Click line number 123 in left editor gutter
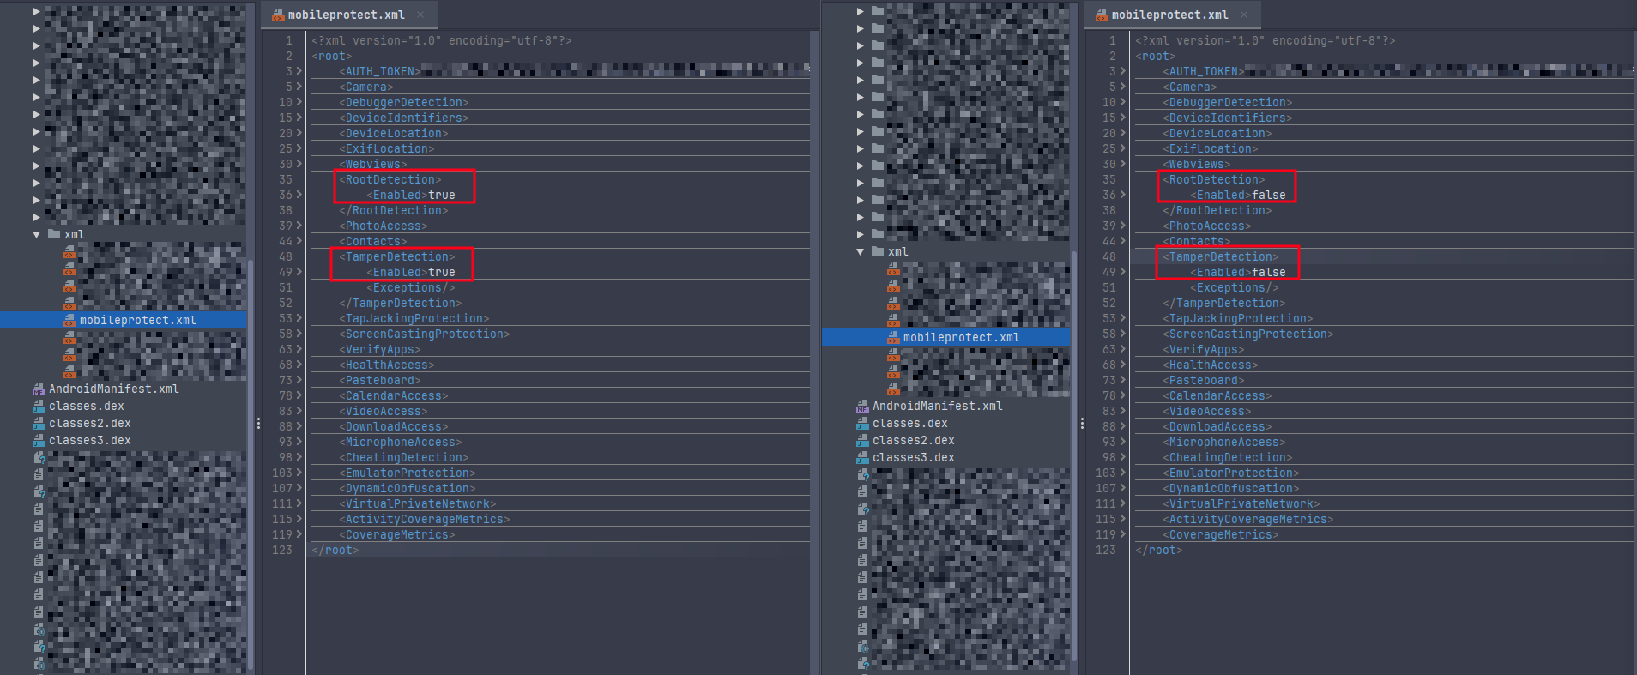Image resolution: width=1637 pixels, height=675 pixels. (x=282, y=550)
